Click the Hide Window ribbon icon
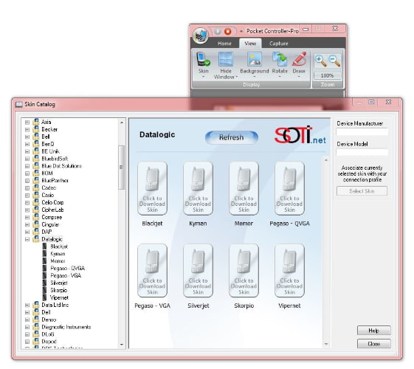The width and height of the screenshot is (414, 369). click(x=226, y=59)
